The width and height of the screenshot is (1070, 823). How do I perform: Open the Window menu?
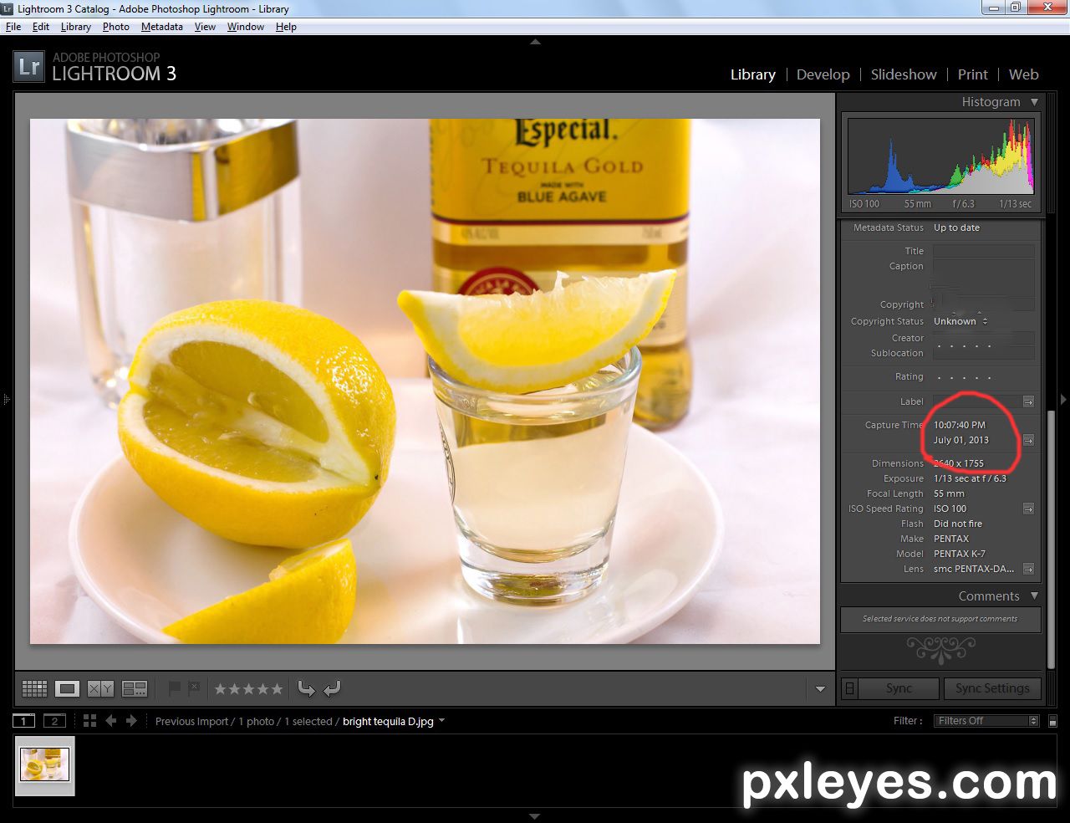tap(246, 27)
